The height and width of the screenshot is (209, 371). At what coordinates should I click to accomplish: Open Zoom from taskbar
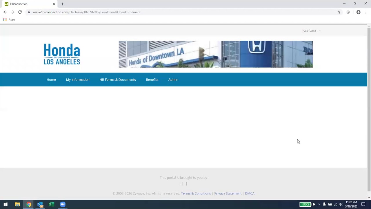(63, 204)
